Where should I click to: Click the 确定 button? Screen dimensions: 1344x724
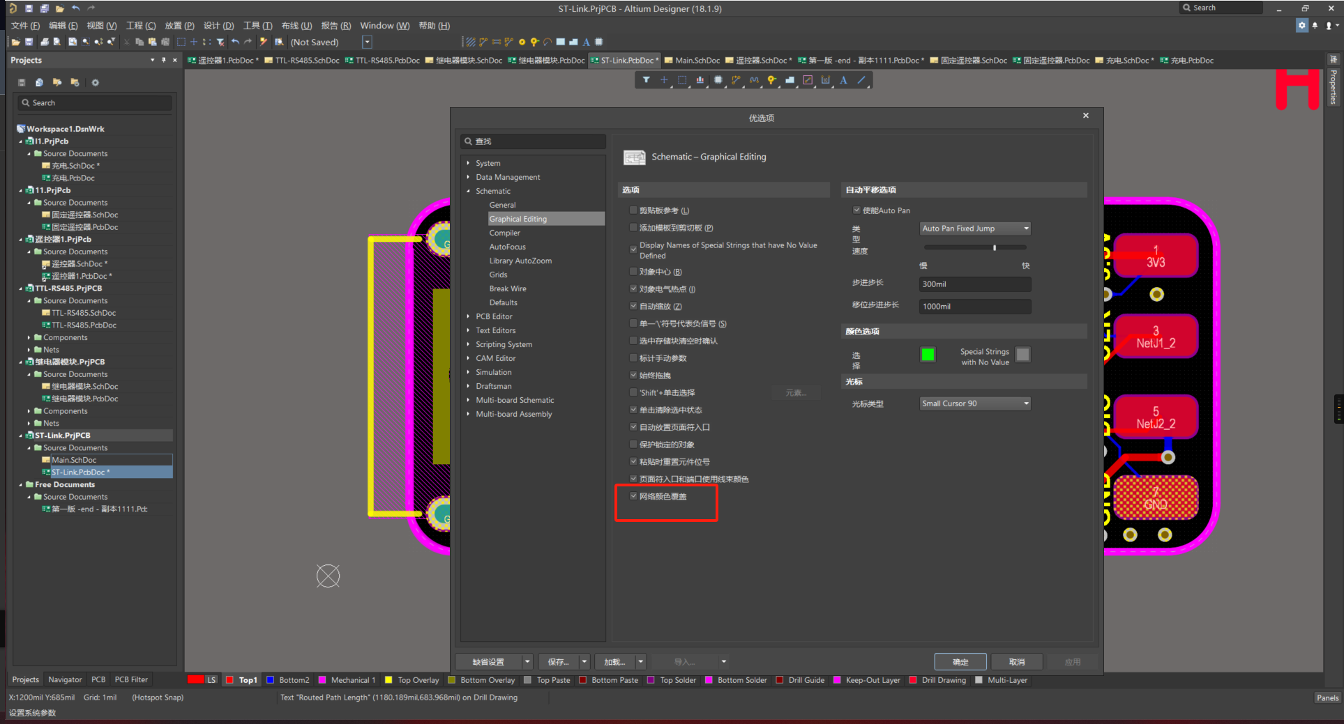coord(960,662)
